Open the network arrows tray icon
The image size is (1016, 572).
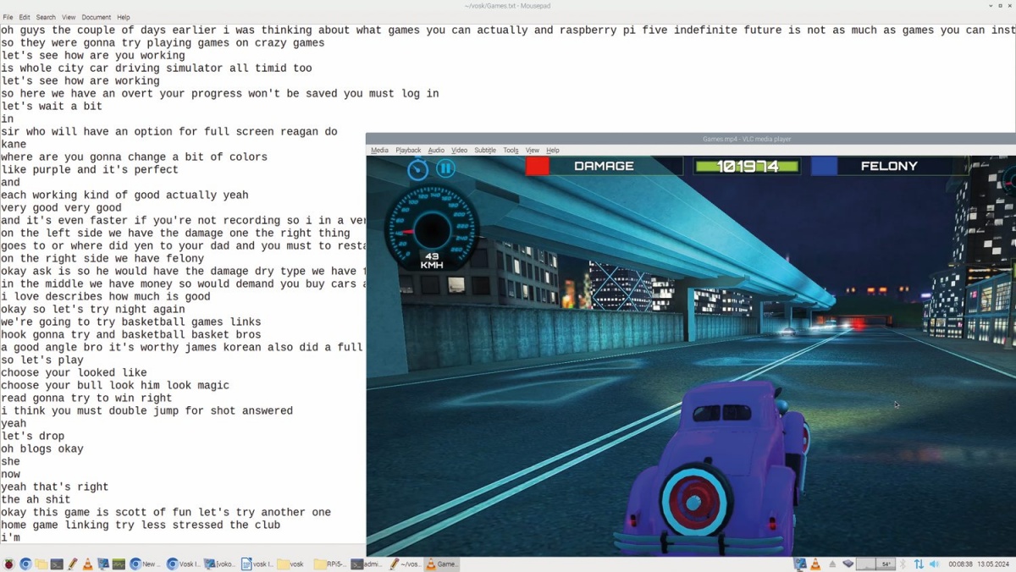point(919,564)
